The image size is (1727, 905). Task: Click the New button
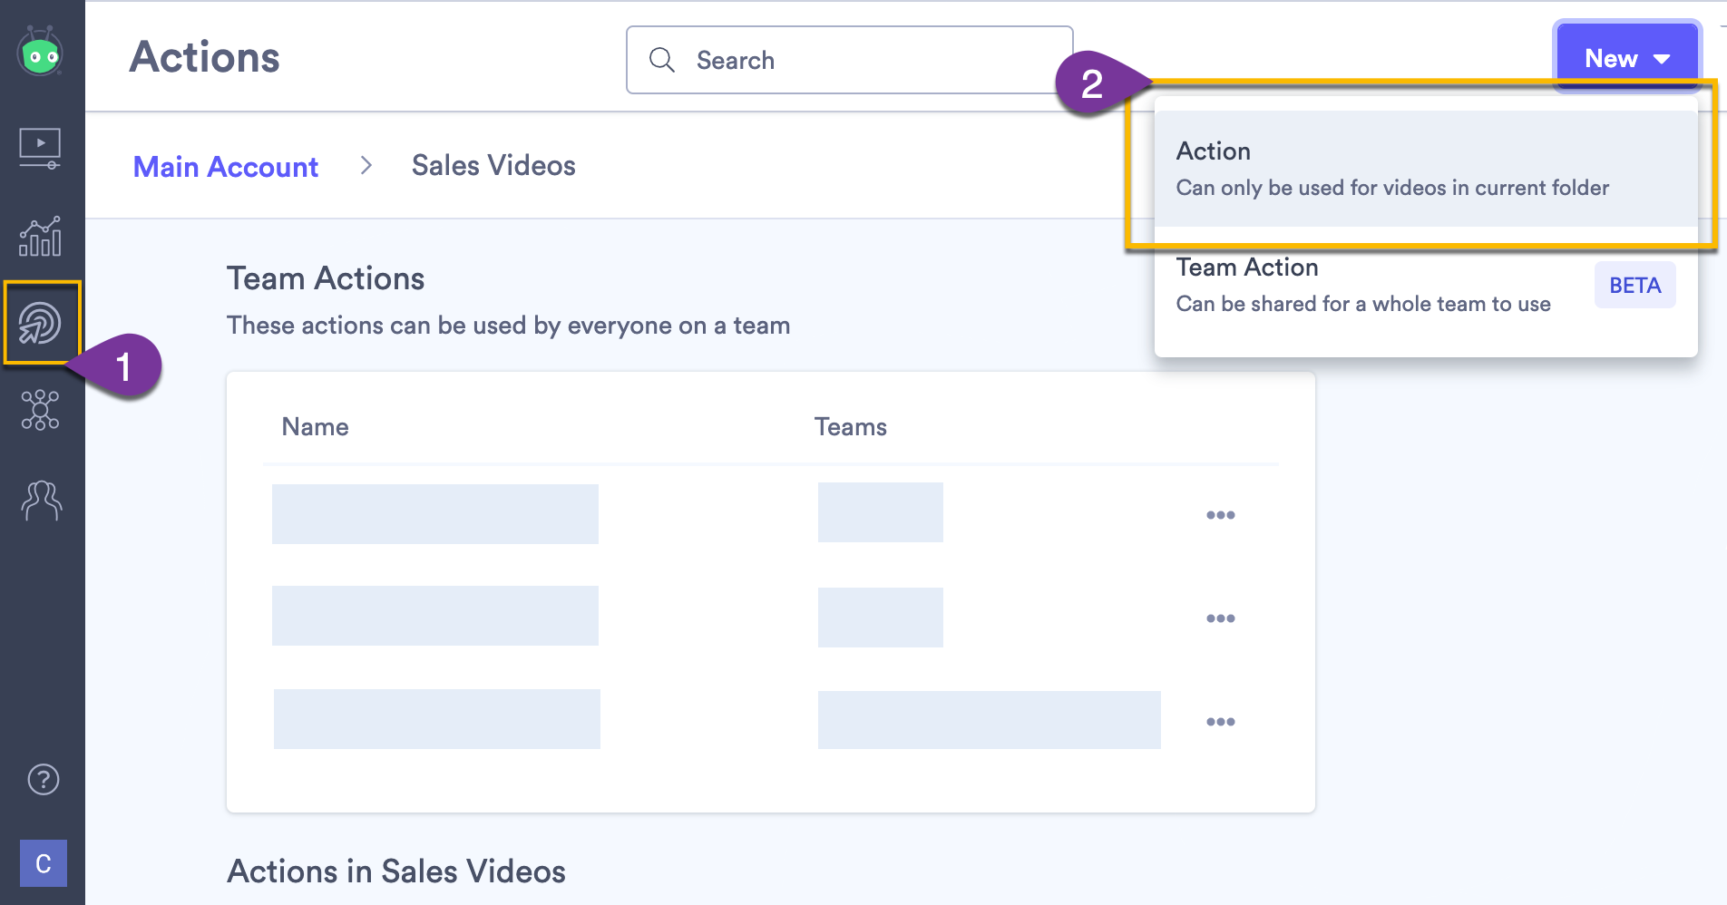[x=1611, y=57]
